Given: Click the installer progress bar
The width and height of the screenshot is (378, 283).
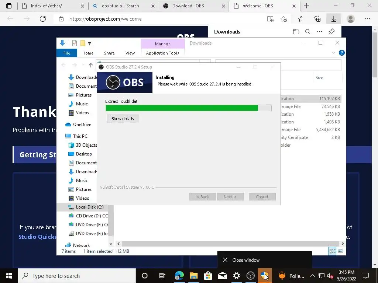Looking at the screenshot, I should coord(189,108).
